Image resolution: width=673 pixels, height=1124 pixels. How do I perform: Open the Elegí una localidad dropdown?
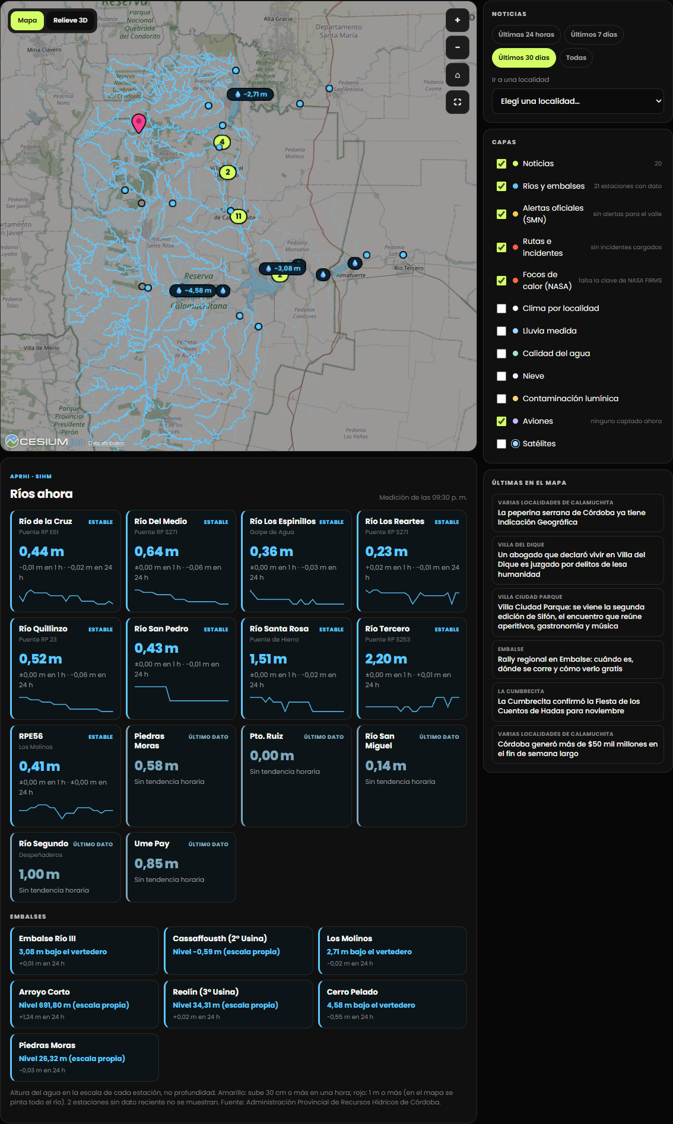(x=578, y=101)
